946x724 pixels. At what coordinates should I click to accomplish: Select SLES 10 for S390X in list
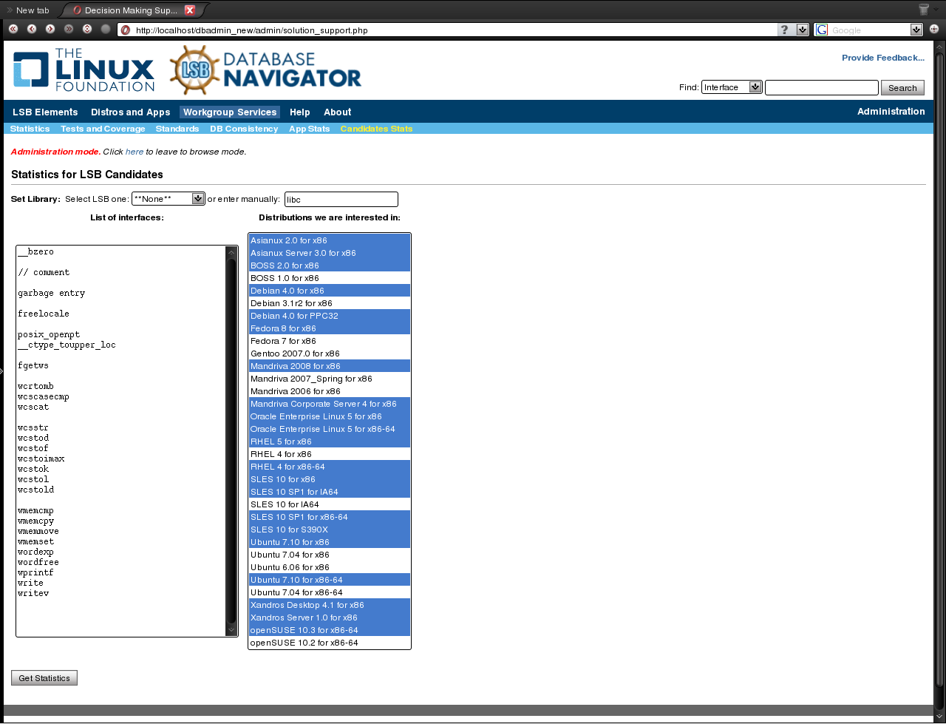point(330,530)
